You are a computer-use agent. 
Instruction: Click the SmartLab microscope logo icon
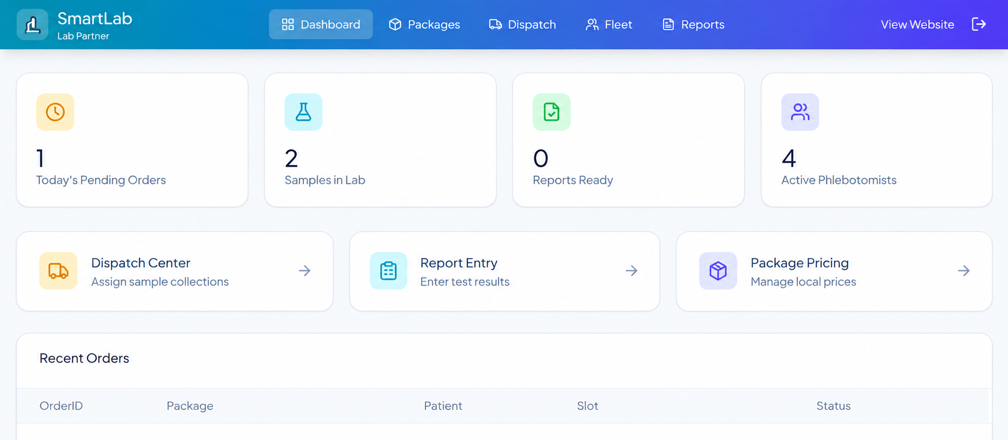pos(32,24)
